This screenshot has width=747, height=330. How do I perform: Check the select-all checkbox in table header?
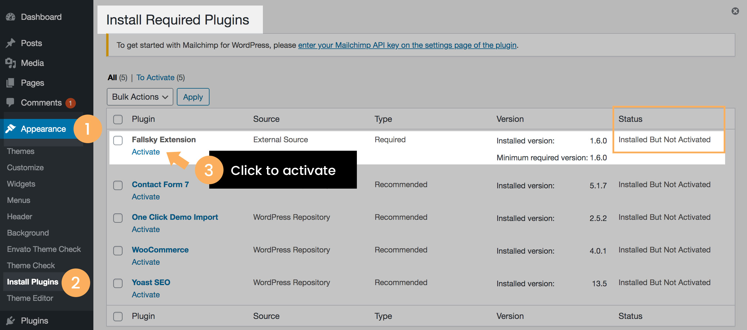click(x=118, y=119)
